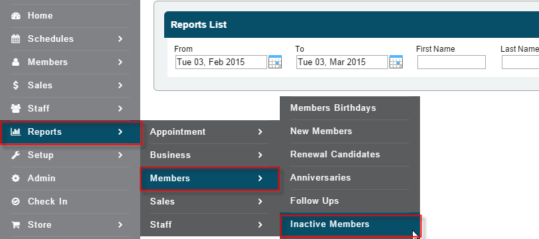Click the Last Name input field
This screenshot has width=539, height=239.
click(x=520, y=62)
